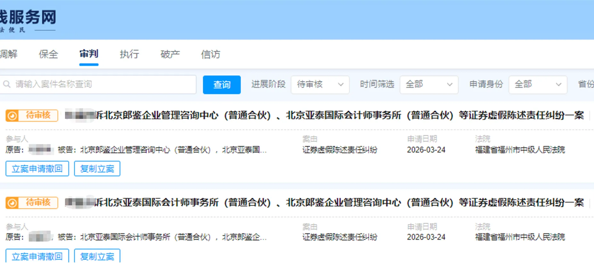Click the 进展阶段 filter label
Image resolution: width=594 pixels, height=263 pixels.
pyautogui.click(x=268, y=84)
